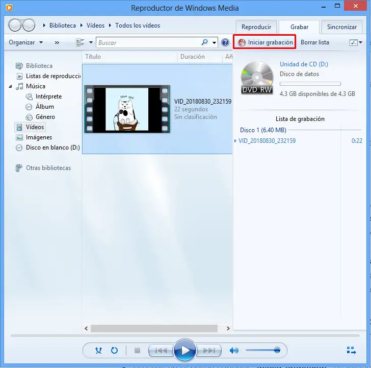Screen dimensions: 371x368
Task: Click the Windows Media Player title bar icon
Action: pyautogui.click(x=9, y=8)
